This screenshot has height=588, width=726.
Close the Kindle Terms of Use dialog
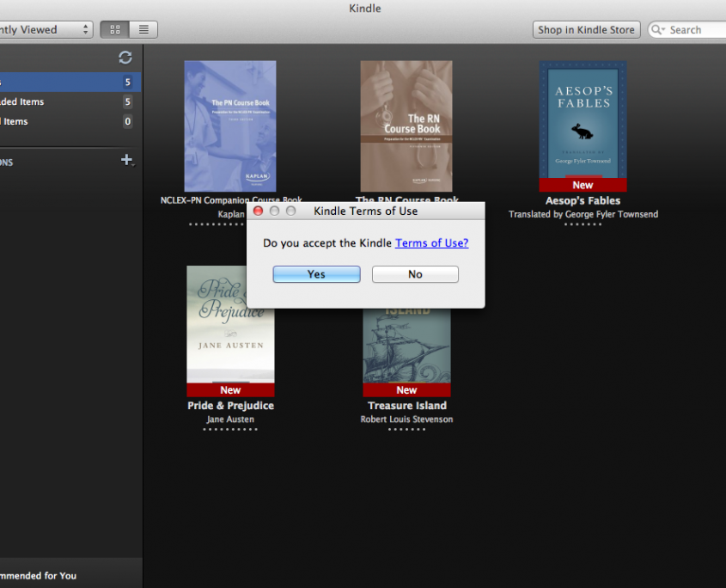click(x=258, y=211)
